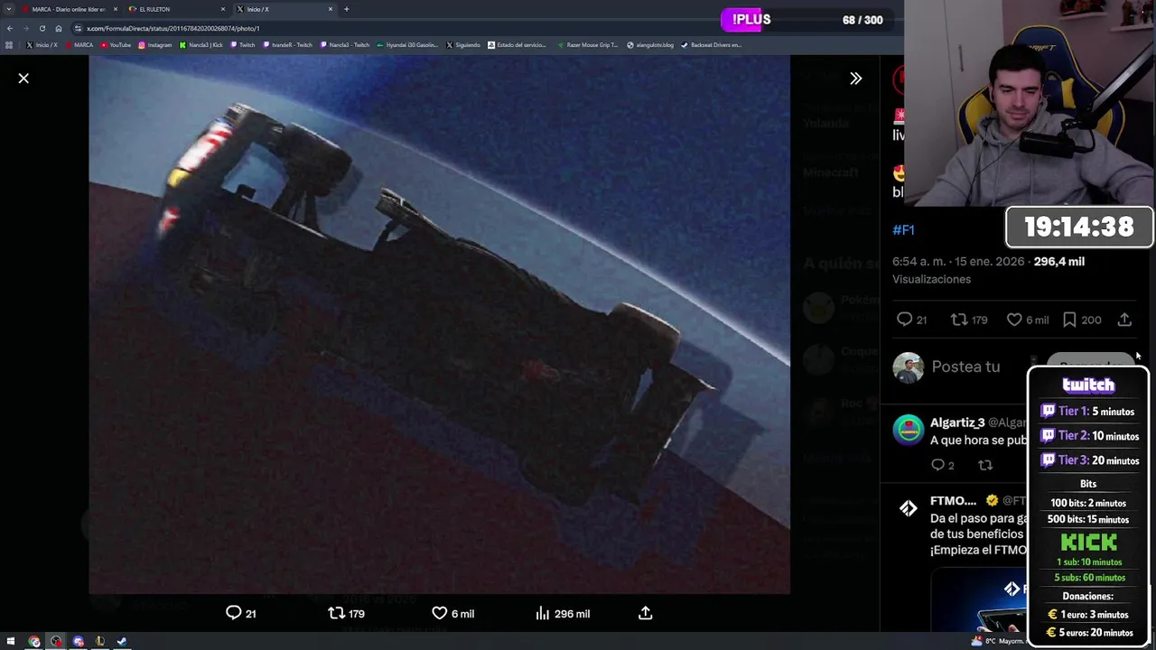Open 'Estado del servicio' bookmark
Viewport: 1156px width, 650px height.
pyautogui.click(x=517, y=45)
